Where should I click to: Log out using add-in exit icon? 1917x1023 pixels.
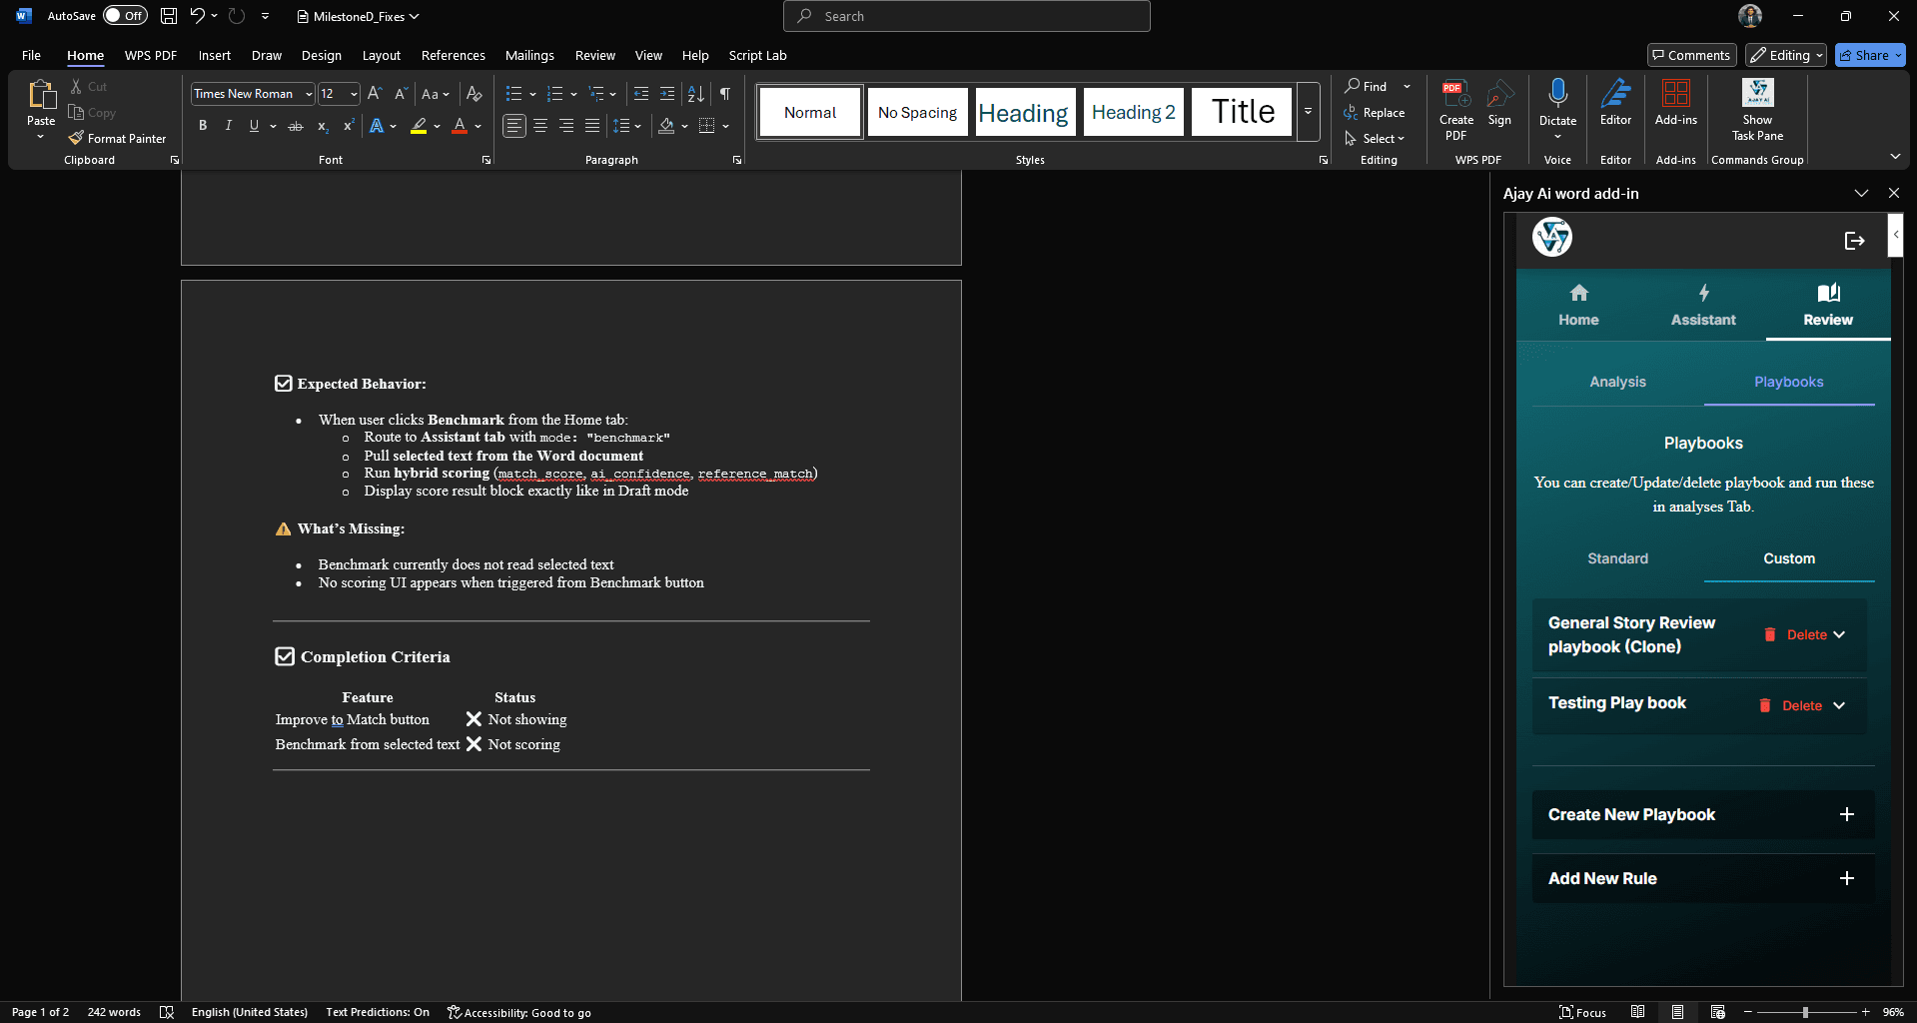click(1854, 241)
